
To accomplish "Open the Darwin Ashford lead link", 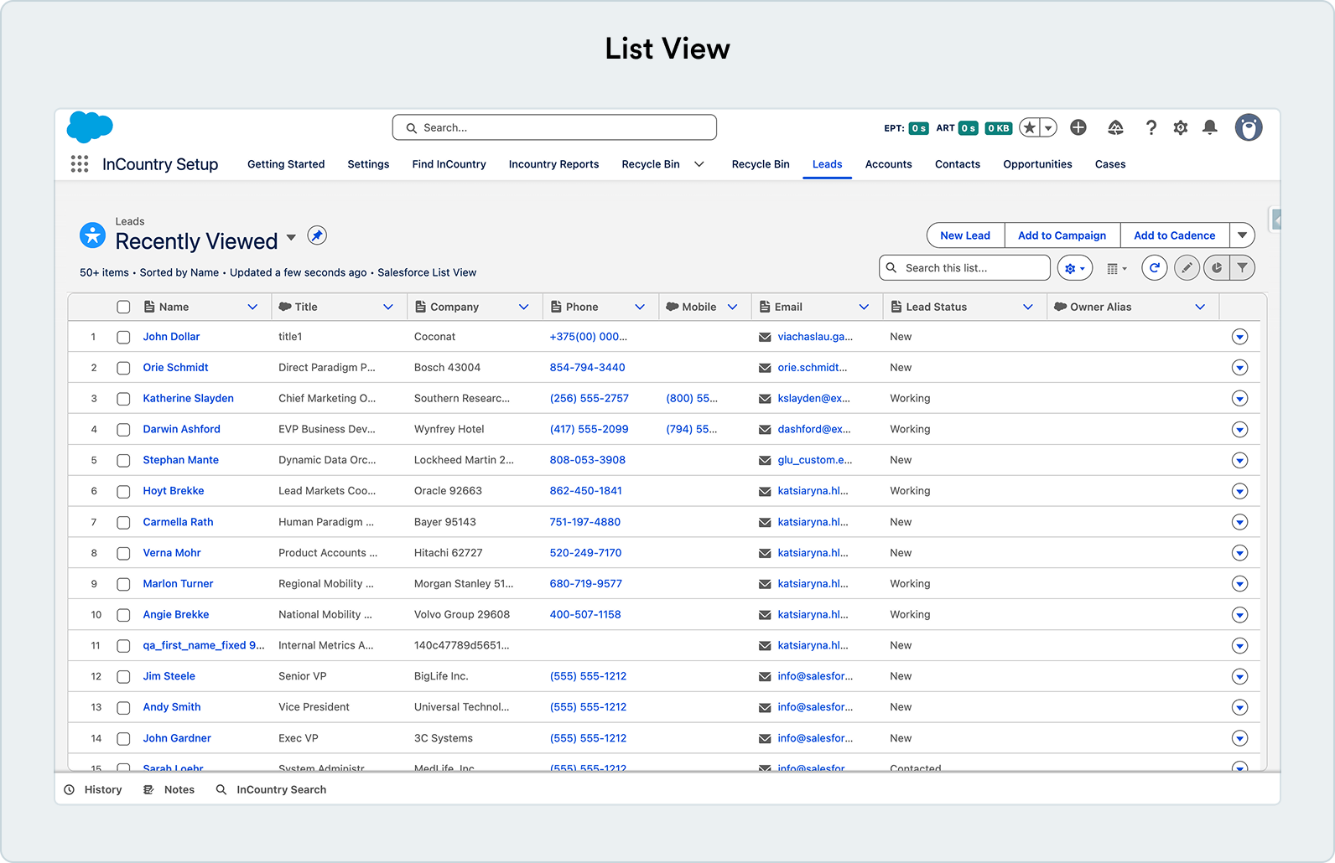I will click(x=182, y=429).
